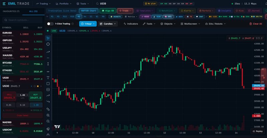The height and width of the screenshot is (138, 267).
Task: Click the Clear All button
Action: 256,24
